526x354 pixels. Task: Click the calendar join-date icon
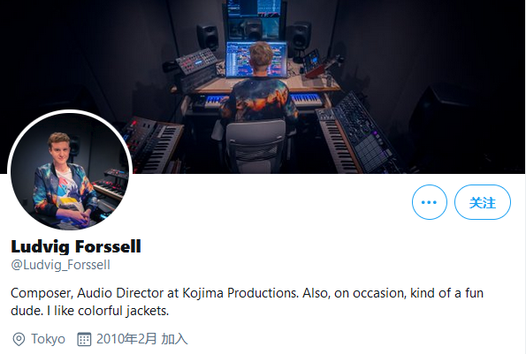[x=84, y=339]
